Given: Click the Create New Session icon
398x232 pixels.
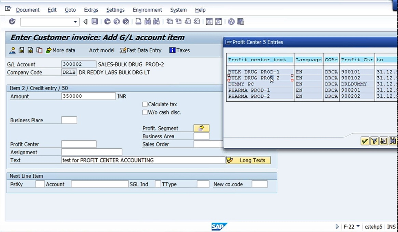Looking at the screenshot, I should pos(209,21).
